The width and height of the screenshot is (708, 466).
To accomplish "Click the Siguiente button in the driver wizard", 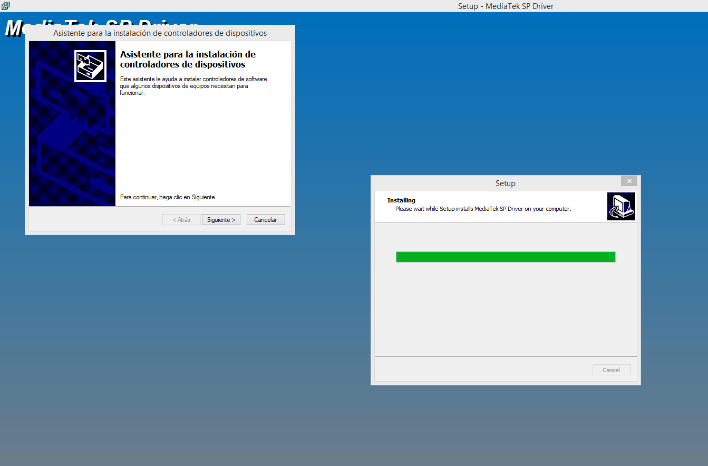I will [221, 220].
